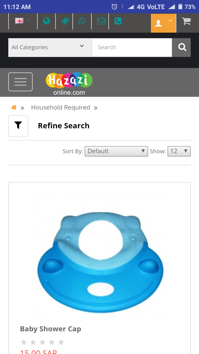
Task: Change the Show 12 items dropdown
Action: (179, 151)
